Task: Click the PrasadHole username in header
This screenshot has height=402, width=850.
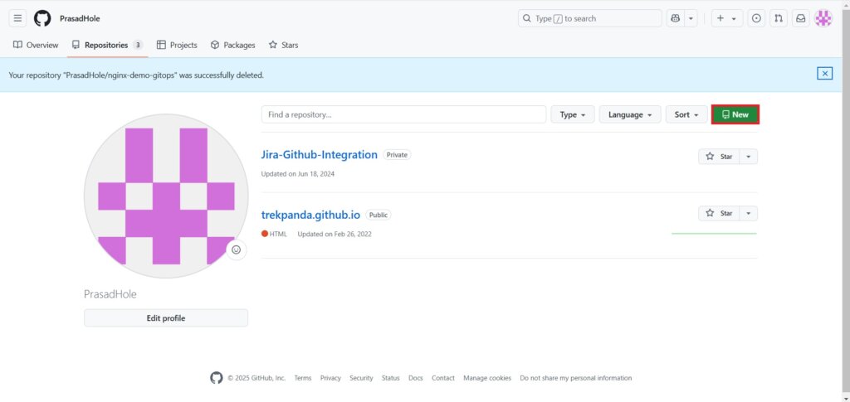Action: pos(80,18)
